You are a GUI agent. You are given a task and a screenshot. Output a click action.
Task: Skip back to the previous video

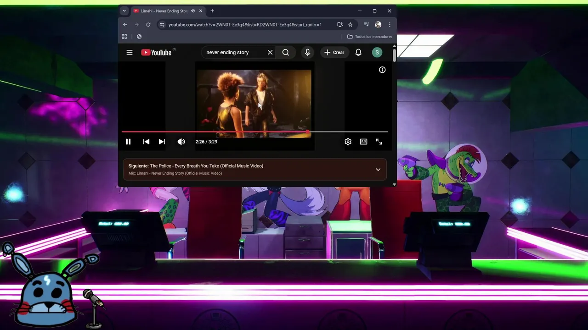[146, 142]
